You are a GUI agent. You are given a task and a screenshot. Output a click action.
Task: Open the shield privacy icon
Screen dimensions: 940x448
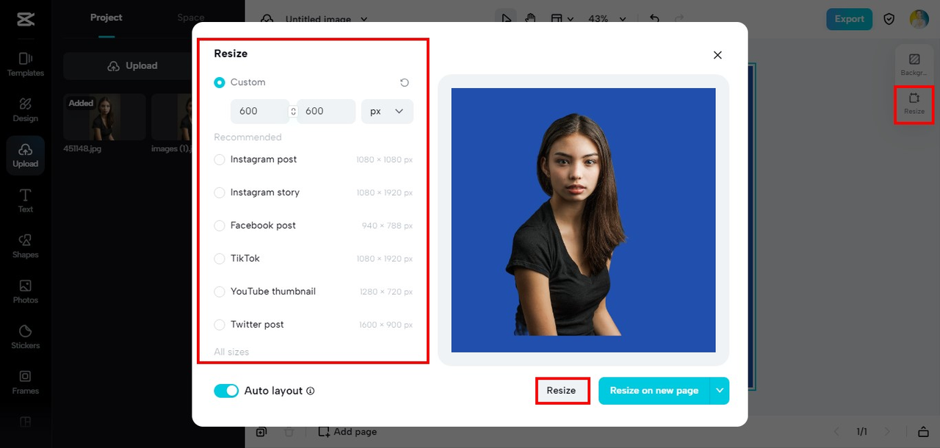tap(889, 19)
